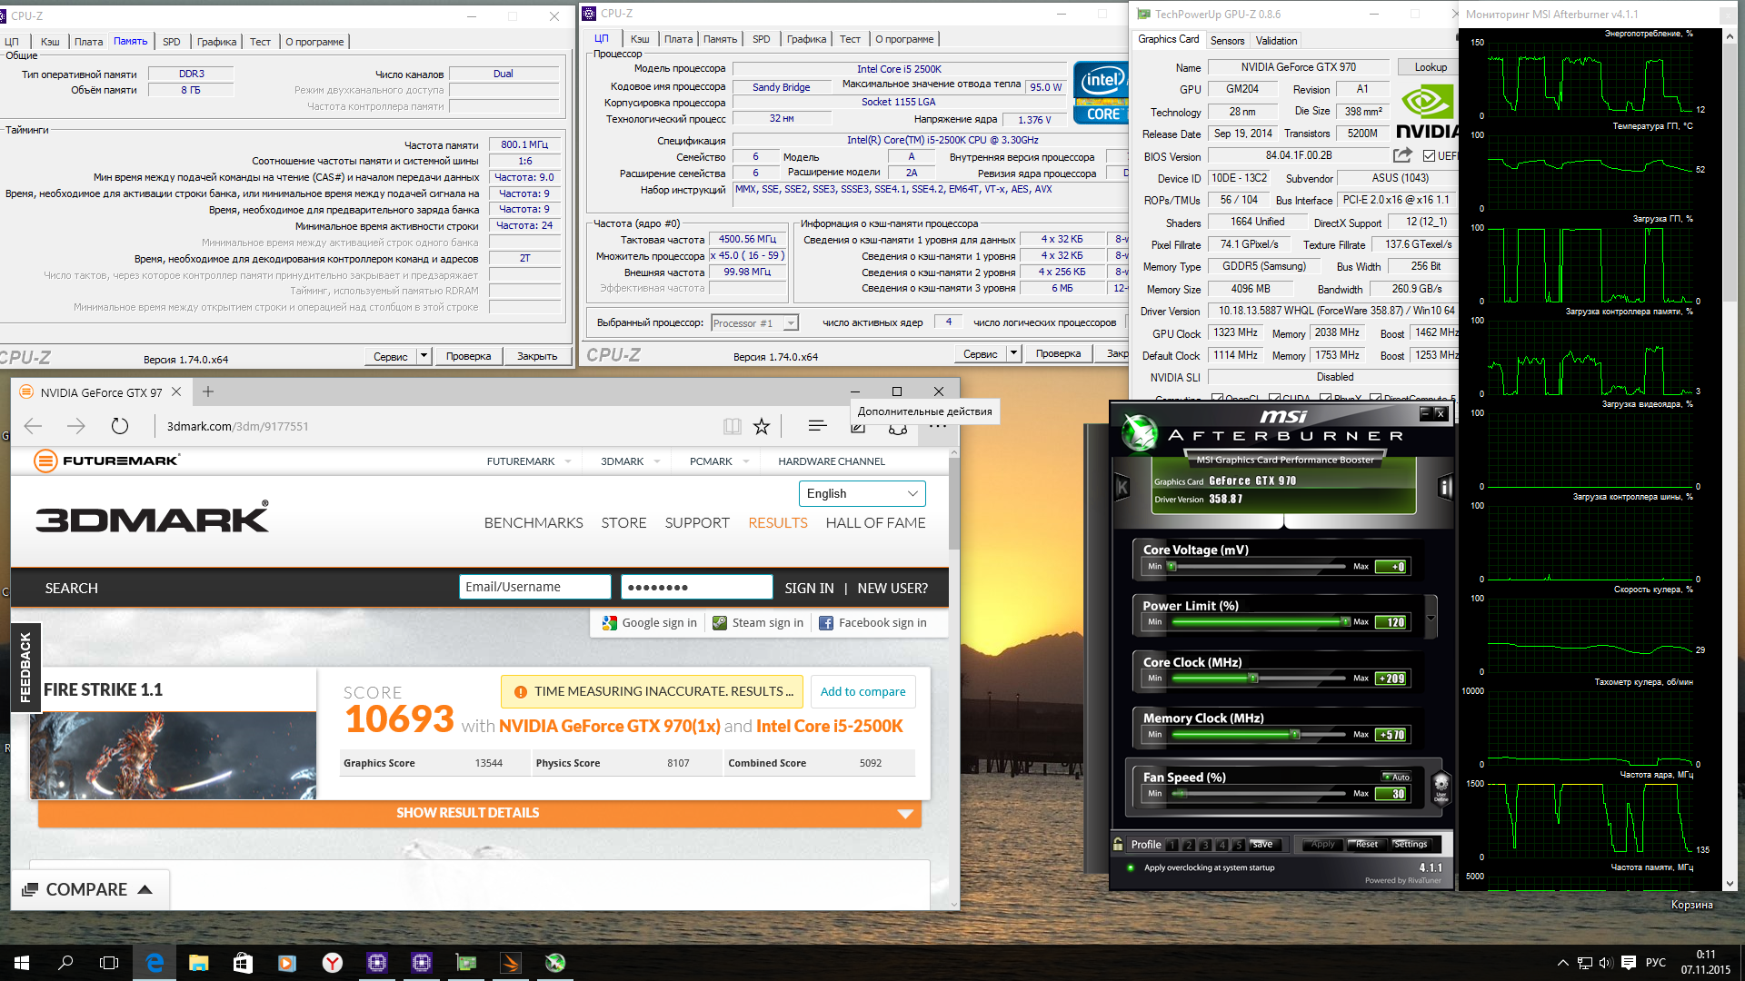This screenshot has width=1745, height=981.
Task: Open SPD tab in left CPU-Z
Action: [171, 42]
